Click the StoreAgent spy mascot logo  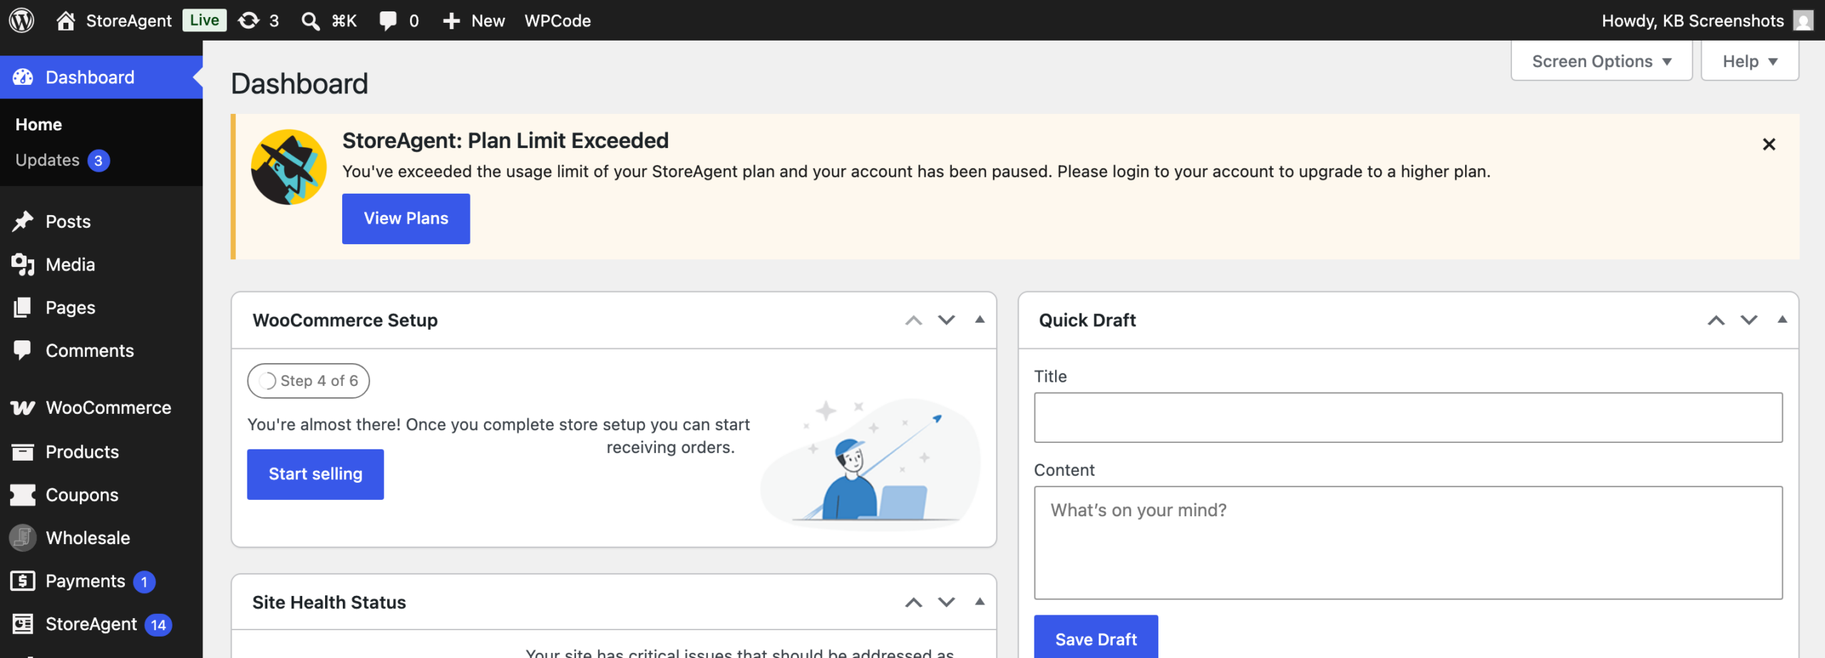288,167
